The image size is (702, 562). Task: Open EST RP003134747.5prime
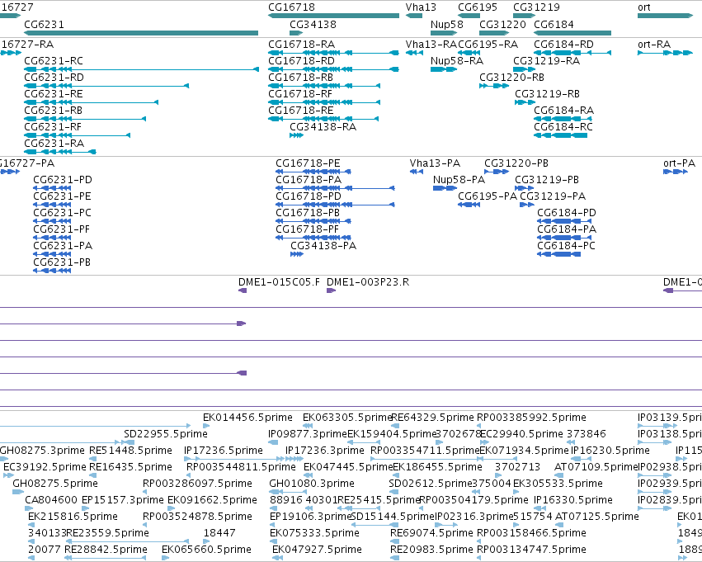(x=479, y=558)
